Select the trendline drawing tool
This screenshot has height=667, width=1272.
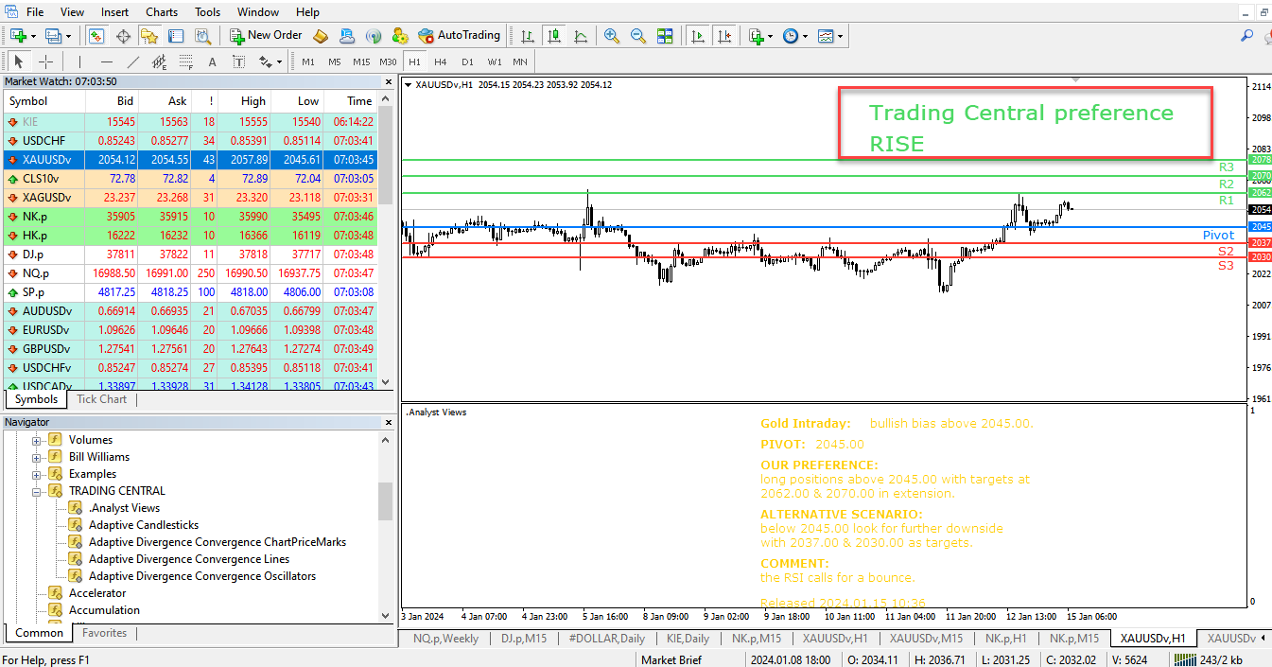point(133,61)
